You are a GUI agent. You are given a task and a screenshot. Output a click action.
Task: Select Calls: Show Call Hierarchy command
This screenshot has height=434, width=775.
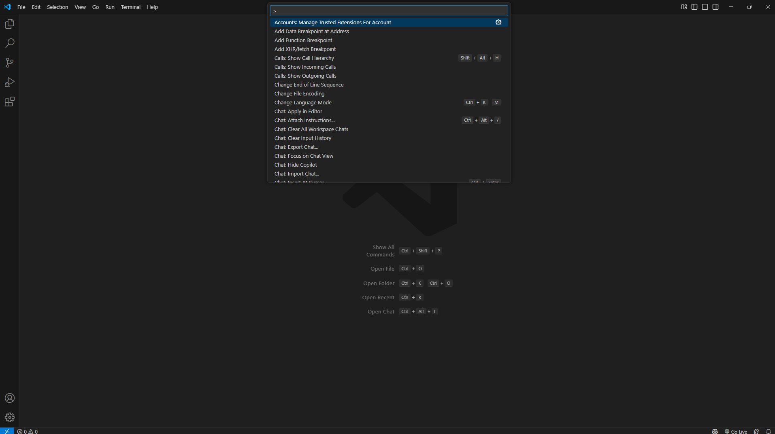click(x=389, y=58)
